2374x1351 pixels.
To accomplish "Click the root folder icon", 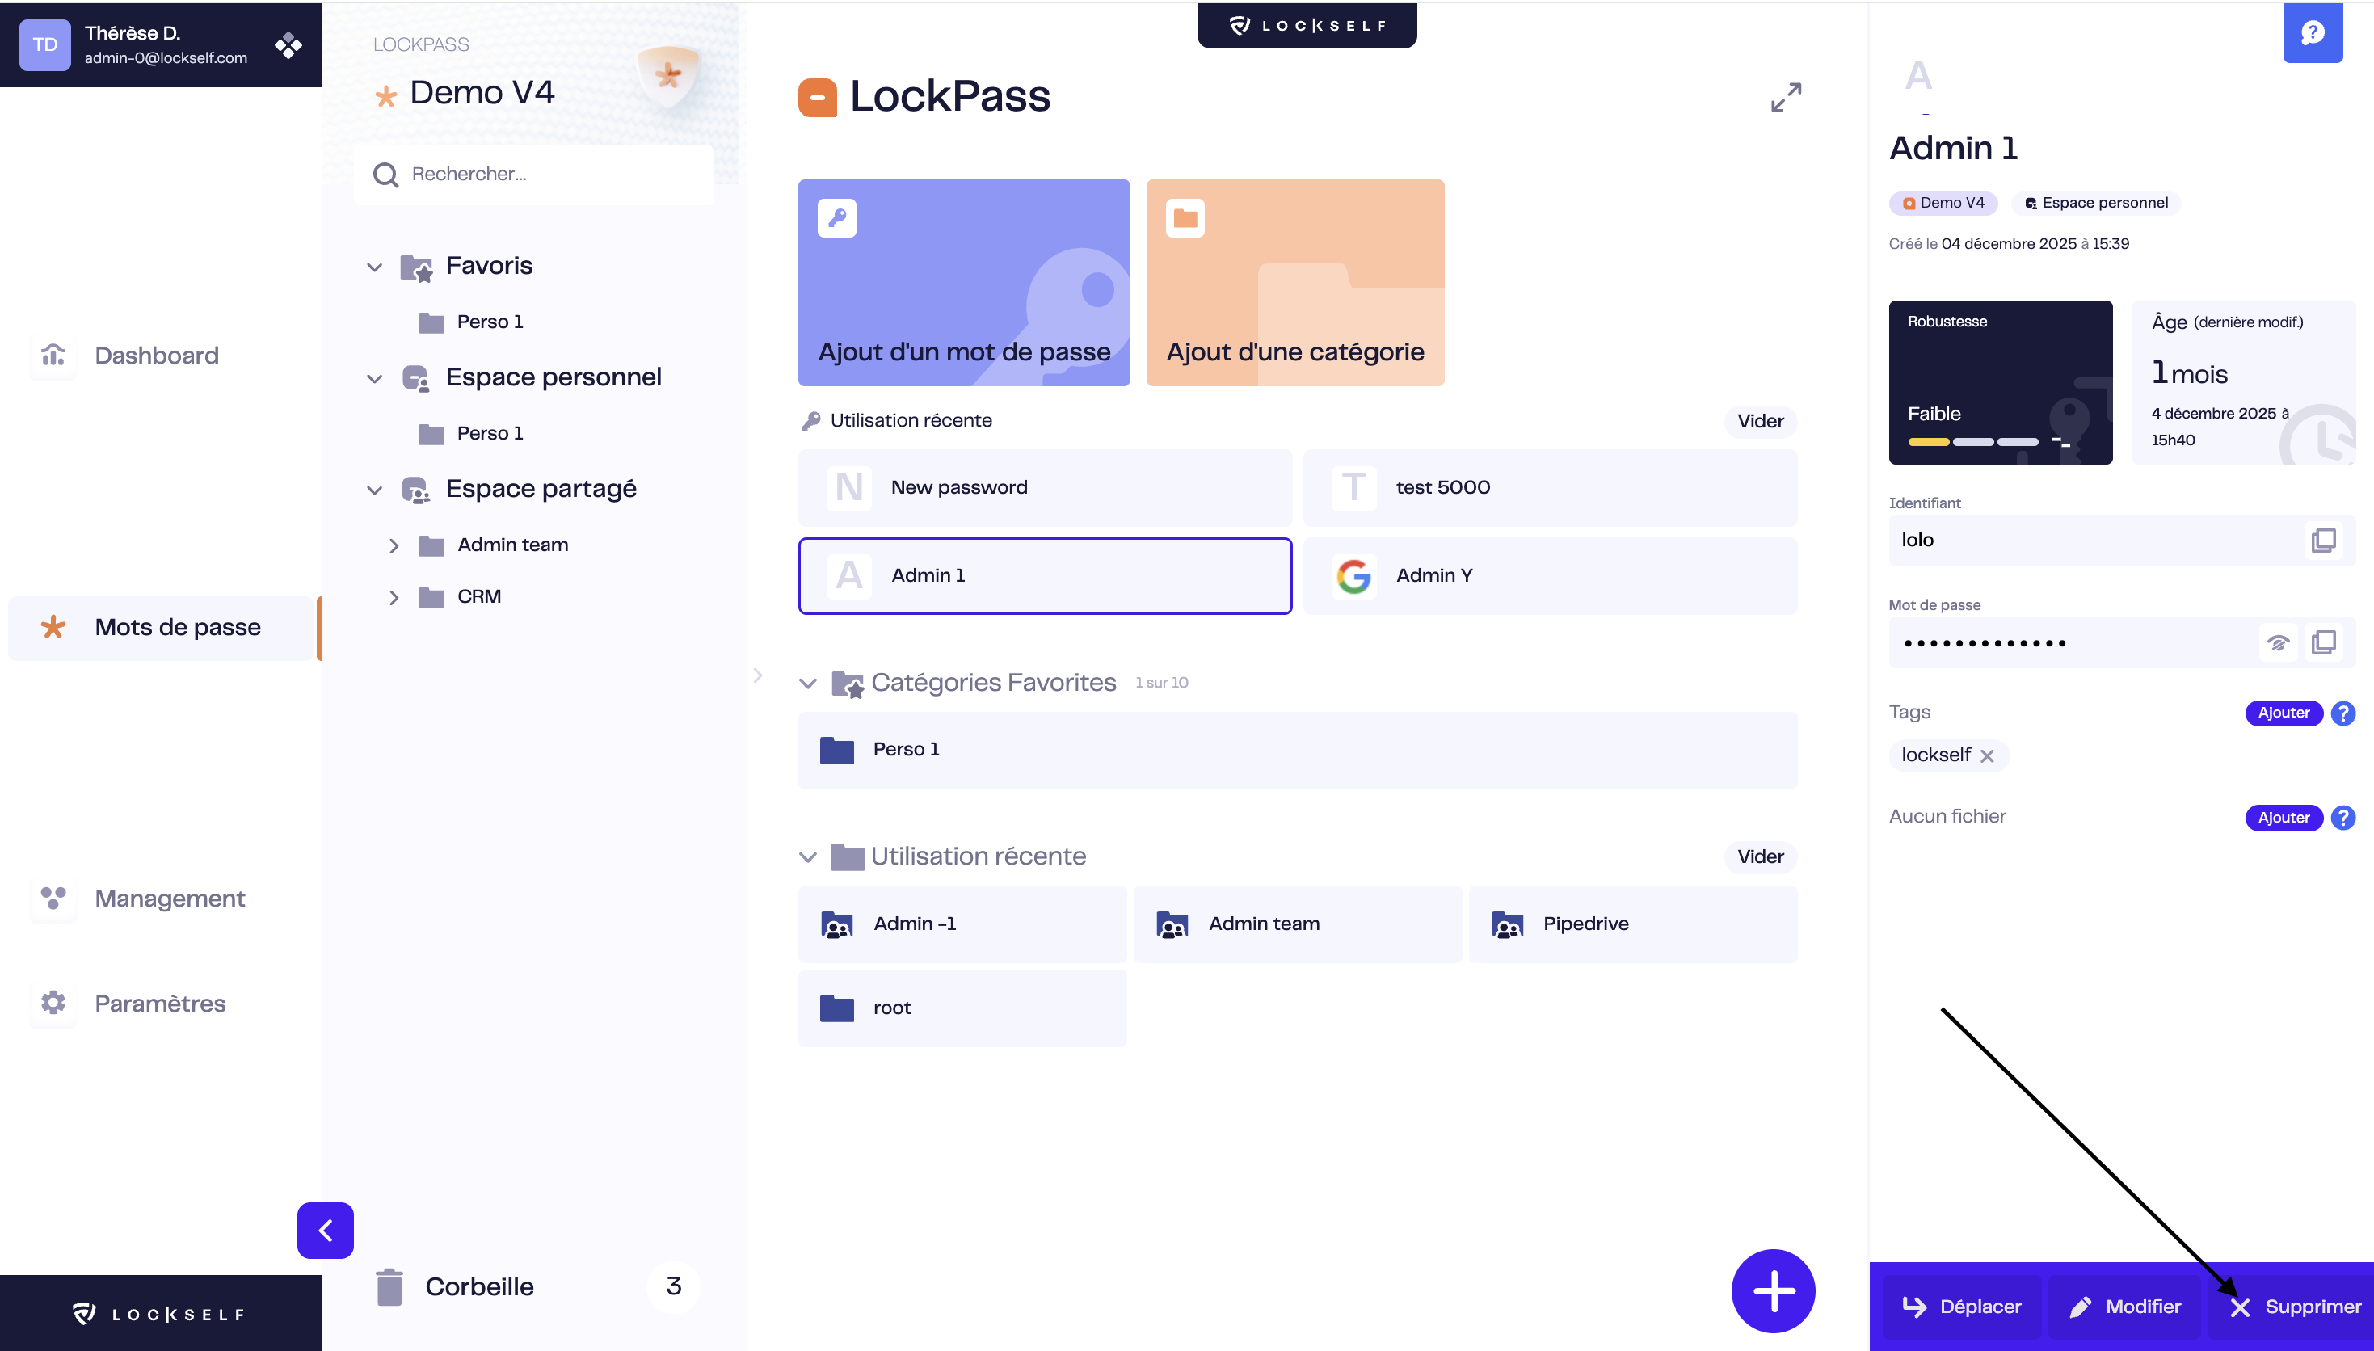I will 837,1008.
